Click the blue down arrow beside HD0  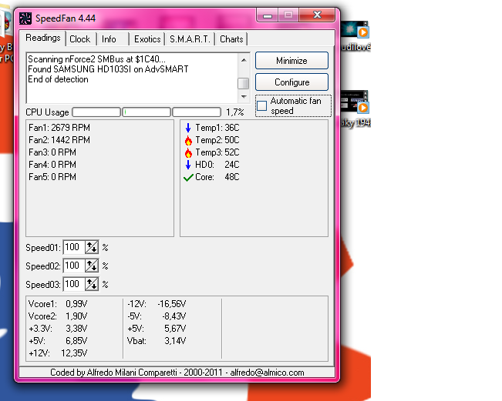188,165
